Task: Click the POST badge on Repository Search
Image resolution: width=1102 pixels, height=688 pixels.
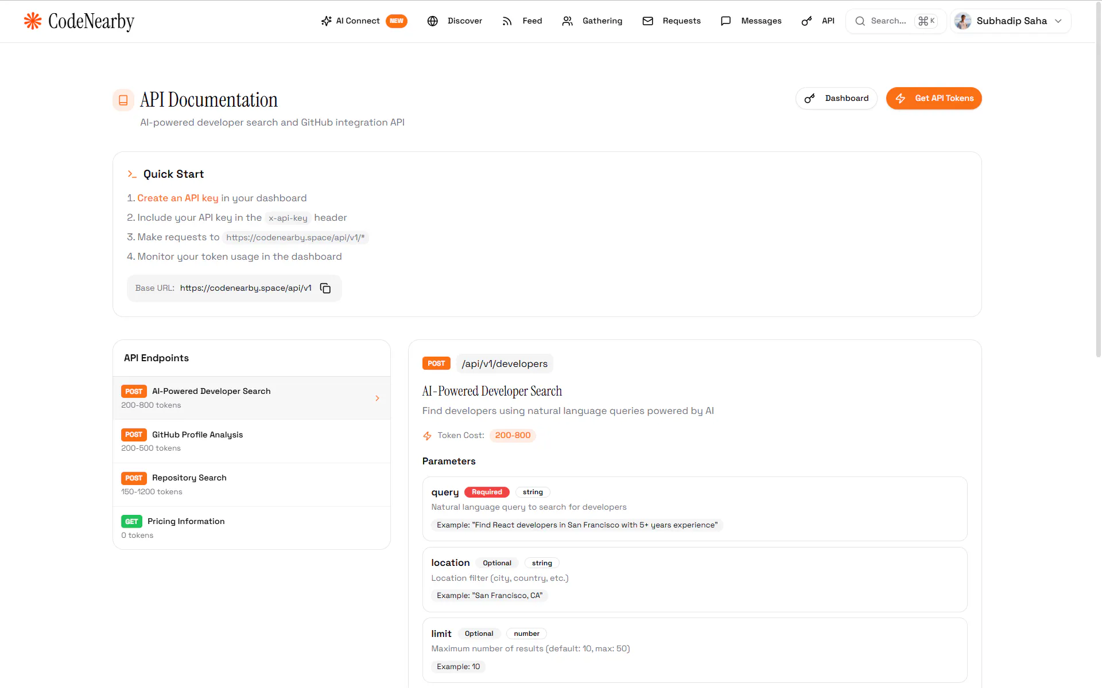Action: [134, 478]
